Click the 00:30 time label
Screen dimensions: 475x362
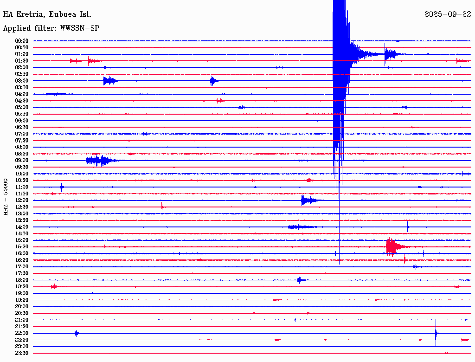click(22, 47)
